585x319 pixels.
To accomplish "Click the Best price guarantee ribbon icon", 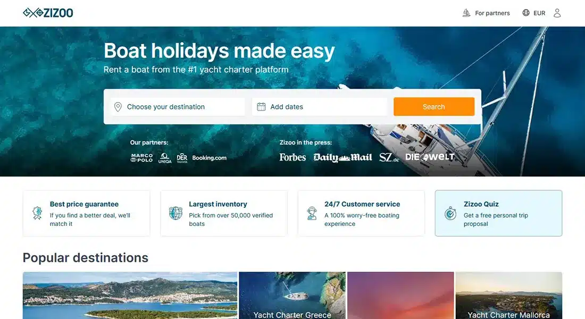I will pyautogui.click(x=37, y=213).
